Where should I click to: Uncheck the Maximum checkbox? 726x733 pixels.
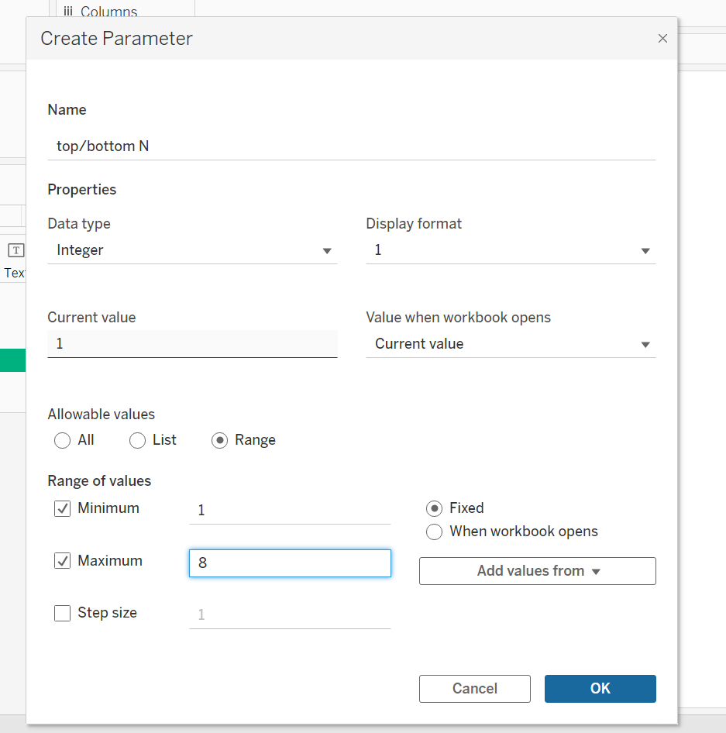coord(62,561)
